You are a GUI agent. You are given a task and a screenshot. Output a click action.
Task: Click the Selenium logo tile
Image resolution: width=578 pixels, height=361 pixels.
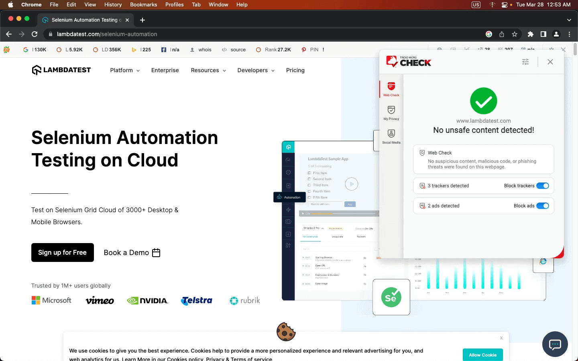[x=391, y=297]
